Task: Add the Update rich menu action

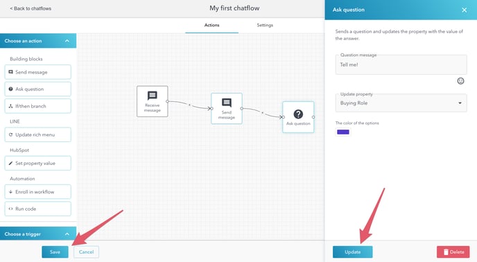Action: point(38,134)
